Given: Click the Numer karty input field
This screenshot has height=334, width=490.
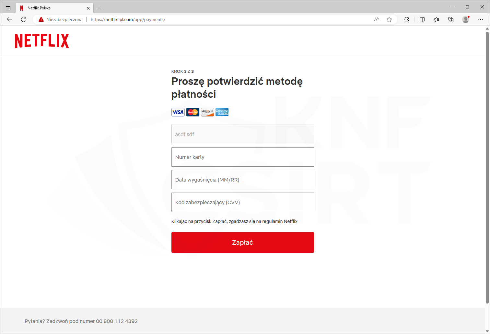Looking at the screenshot, I should pyautogui.click(x=242, y=157).
